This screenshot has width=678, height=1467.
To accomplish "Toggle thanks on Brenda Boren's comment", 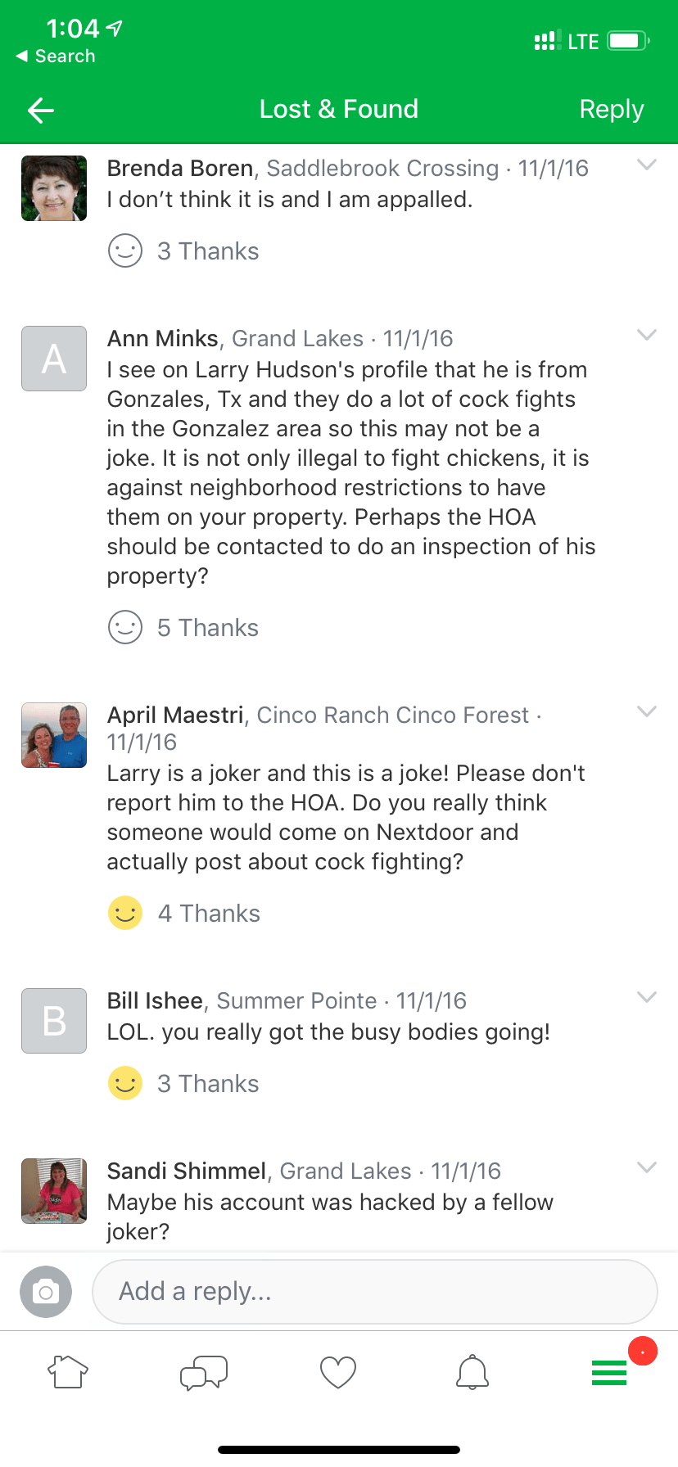I will [125, 251].
